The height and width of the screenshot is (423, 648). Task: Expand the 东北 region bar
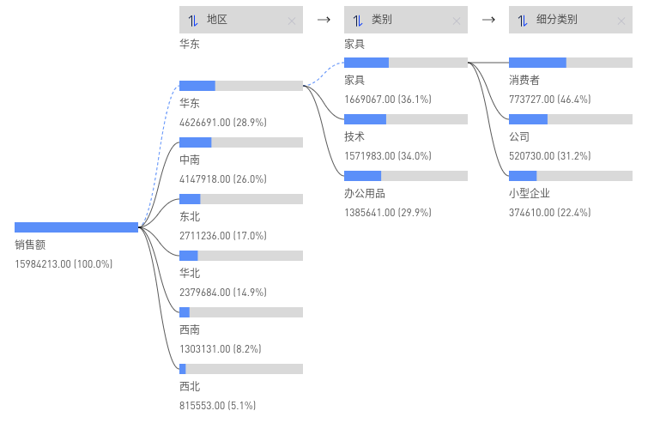coord(241,199)
